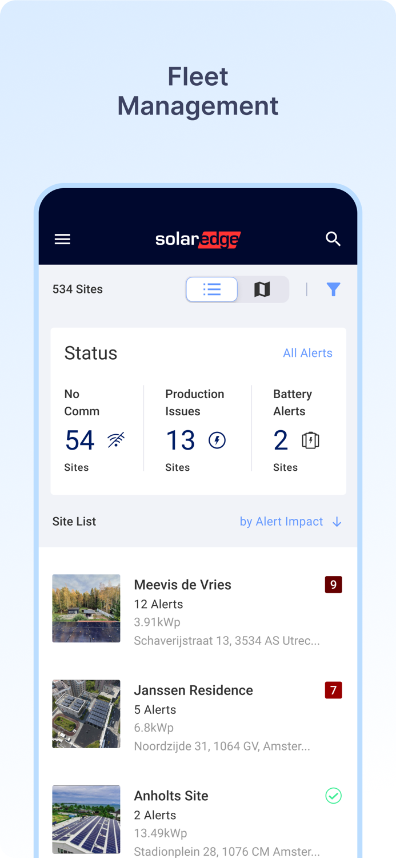This screenshot has height=858, width=396.
Task: Click the battery alerts icon
Action: pyautogui.click(x=310, y=440)
